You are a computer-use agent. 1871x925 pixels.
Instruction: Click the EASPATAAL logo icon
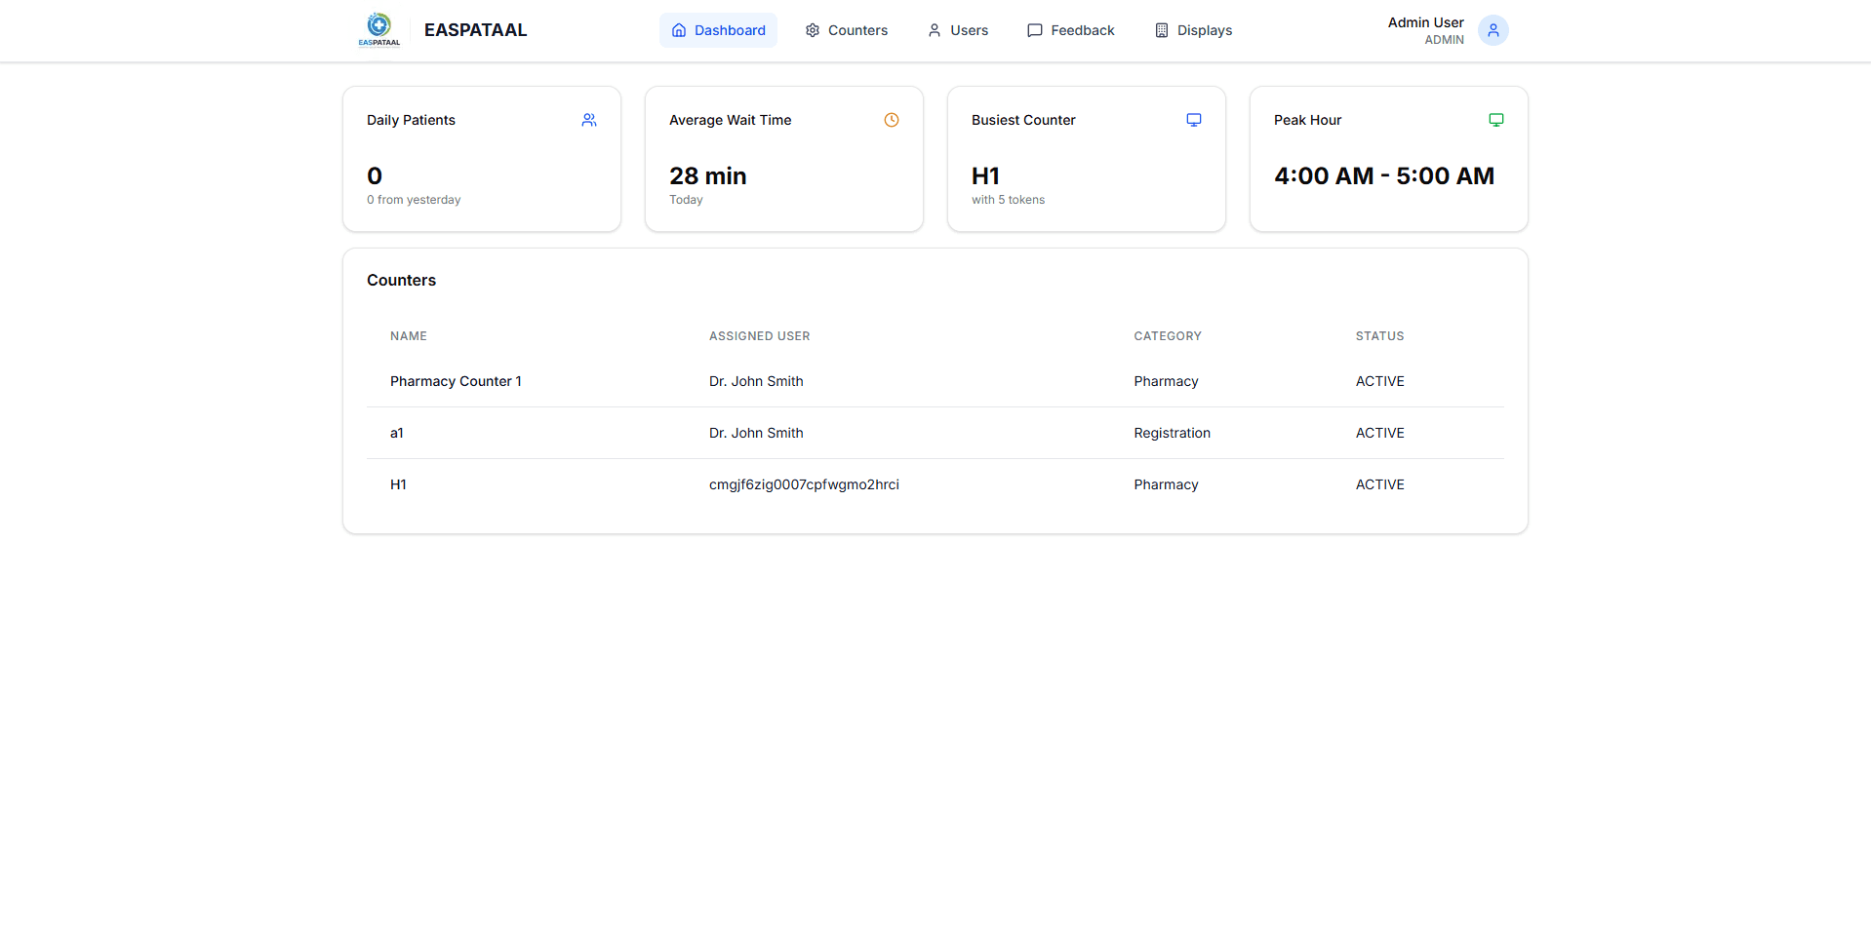[378, 28]
